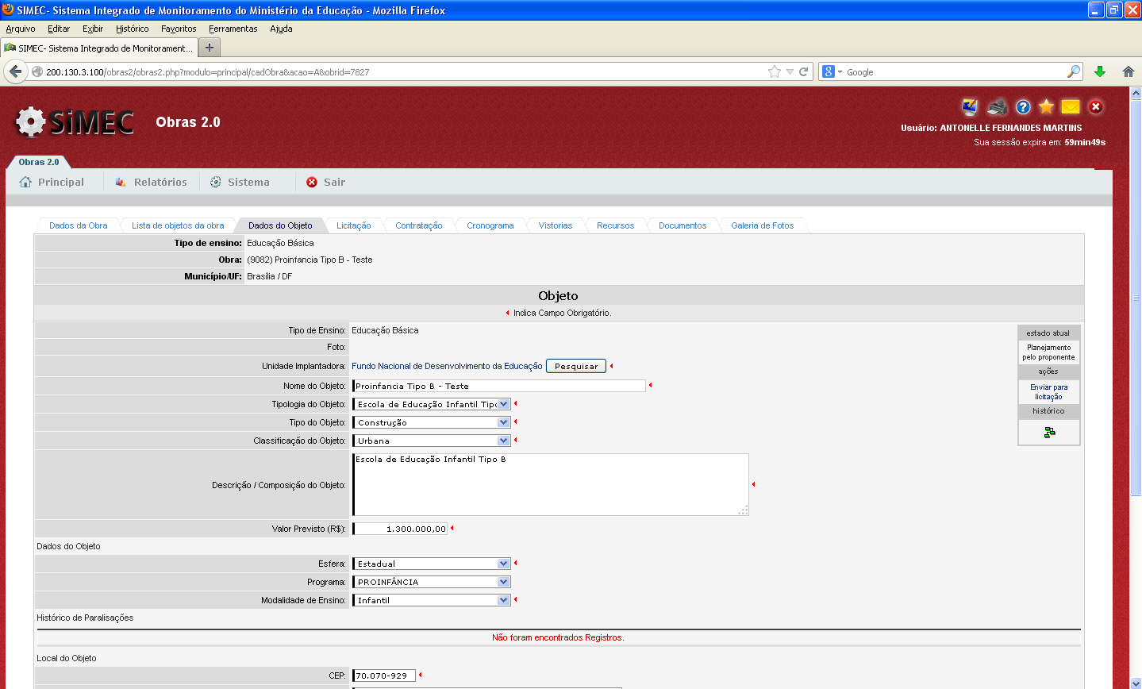
Task: Click Sair to log out
Action: tap(334, 182)
